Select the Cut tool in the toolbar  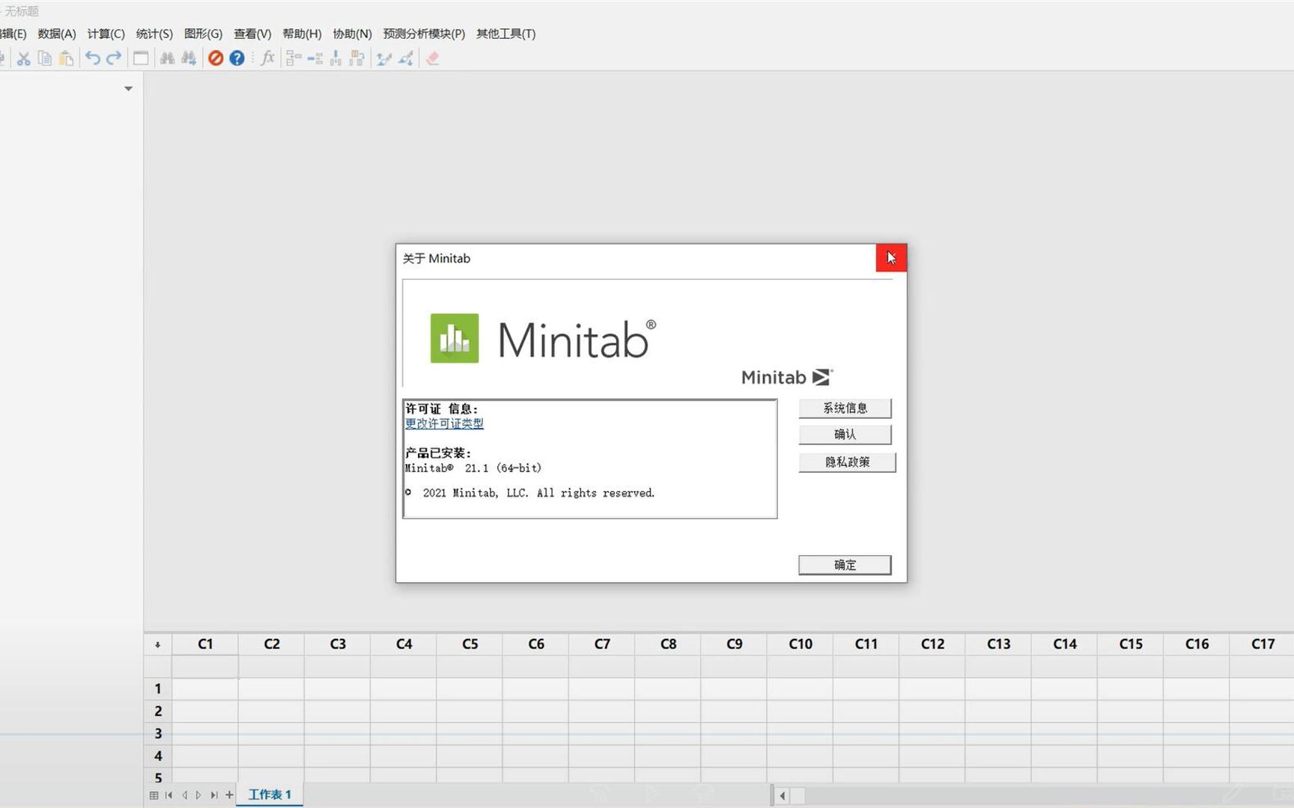[x=23, y=58]
